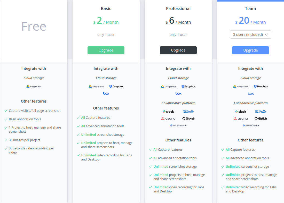Click the GoogleDrive icon under Team cloud storage

(241, 87)
